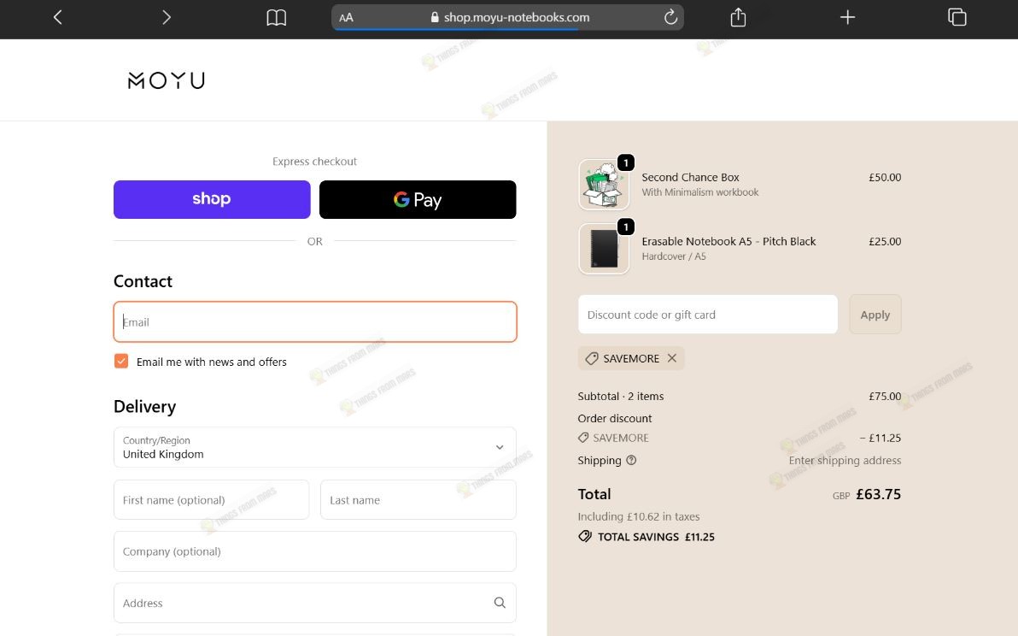Click the TOTAL SAVINGS £11.25 line
Screen dimensions: 1018x636
click(x=646, y=537)
